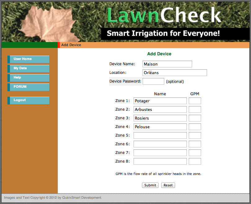
Task: Click the Zone 4 GPM box
Action: tap(195, 127)
